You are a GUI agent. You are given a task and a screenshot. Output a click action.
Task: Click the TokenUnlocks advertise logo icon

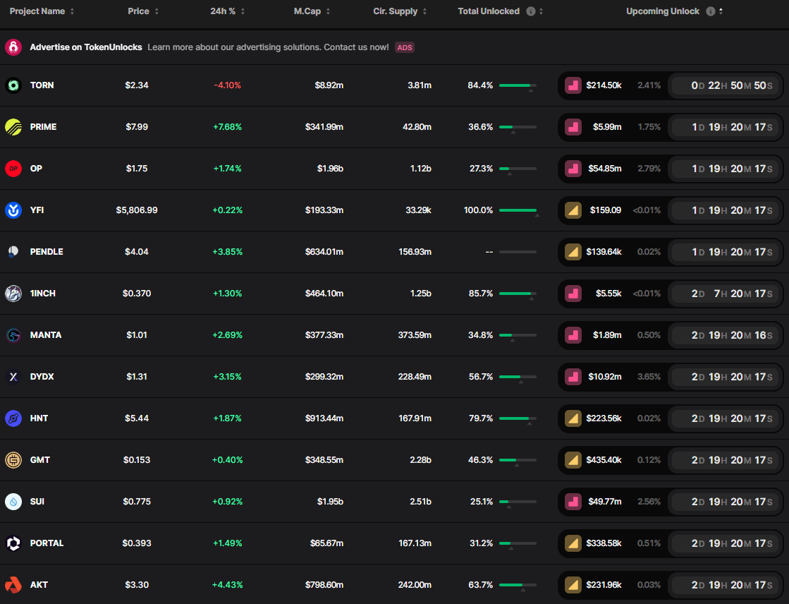tap(13, 47)
